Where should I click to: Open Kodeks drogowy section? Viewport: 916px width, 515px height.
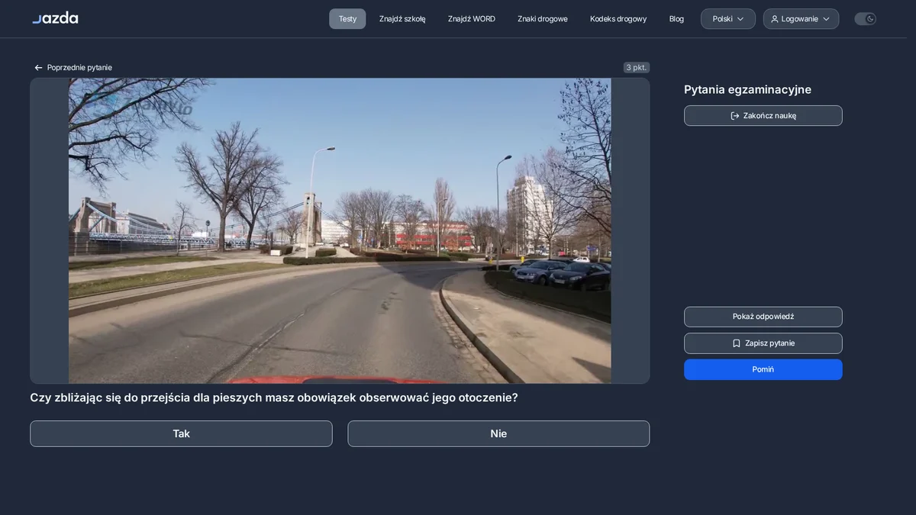coord(618,19)
